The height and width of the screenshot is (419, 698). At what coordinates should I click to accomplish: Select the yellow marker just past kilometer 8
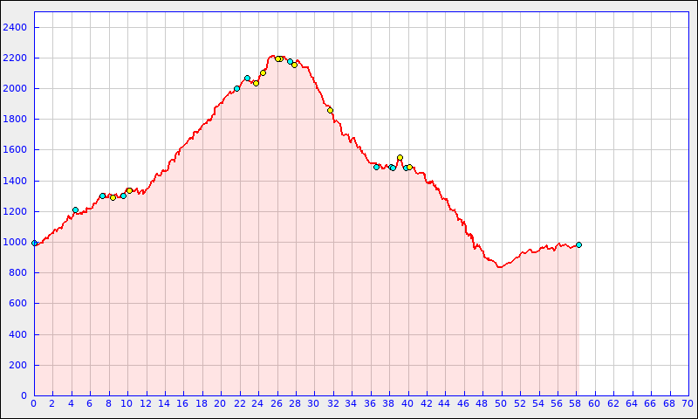[x=113, y=197]
